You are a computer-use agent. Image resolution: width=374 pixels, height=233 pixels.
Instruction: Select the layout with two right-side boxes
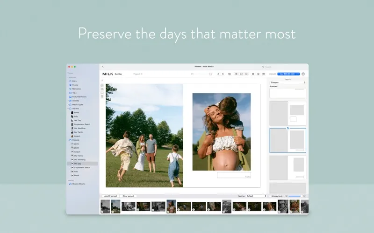288,113
